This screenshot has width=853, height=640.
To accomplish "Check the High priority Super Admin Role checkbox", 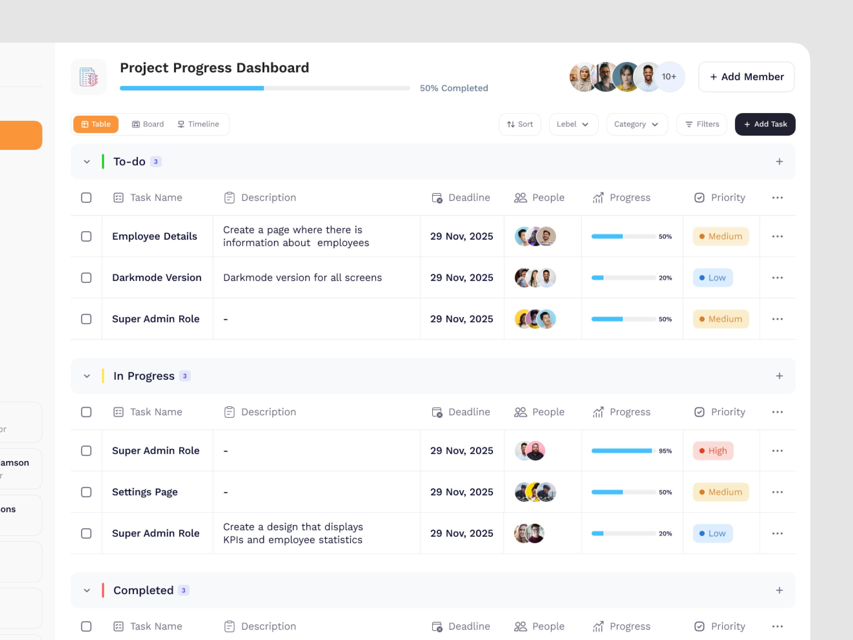I will tap(86, 451).
